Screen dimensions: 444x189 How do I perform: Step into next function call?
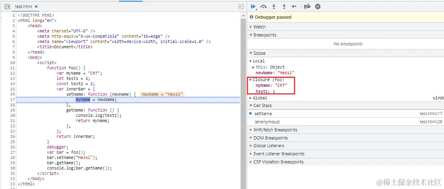tap(274, 6)
